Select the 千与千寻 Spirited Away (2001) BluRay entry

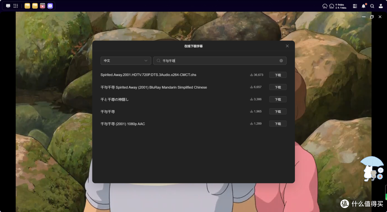(x=153, y=87)
